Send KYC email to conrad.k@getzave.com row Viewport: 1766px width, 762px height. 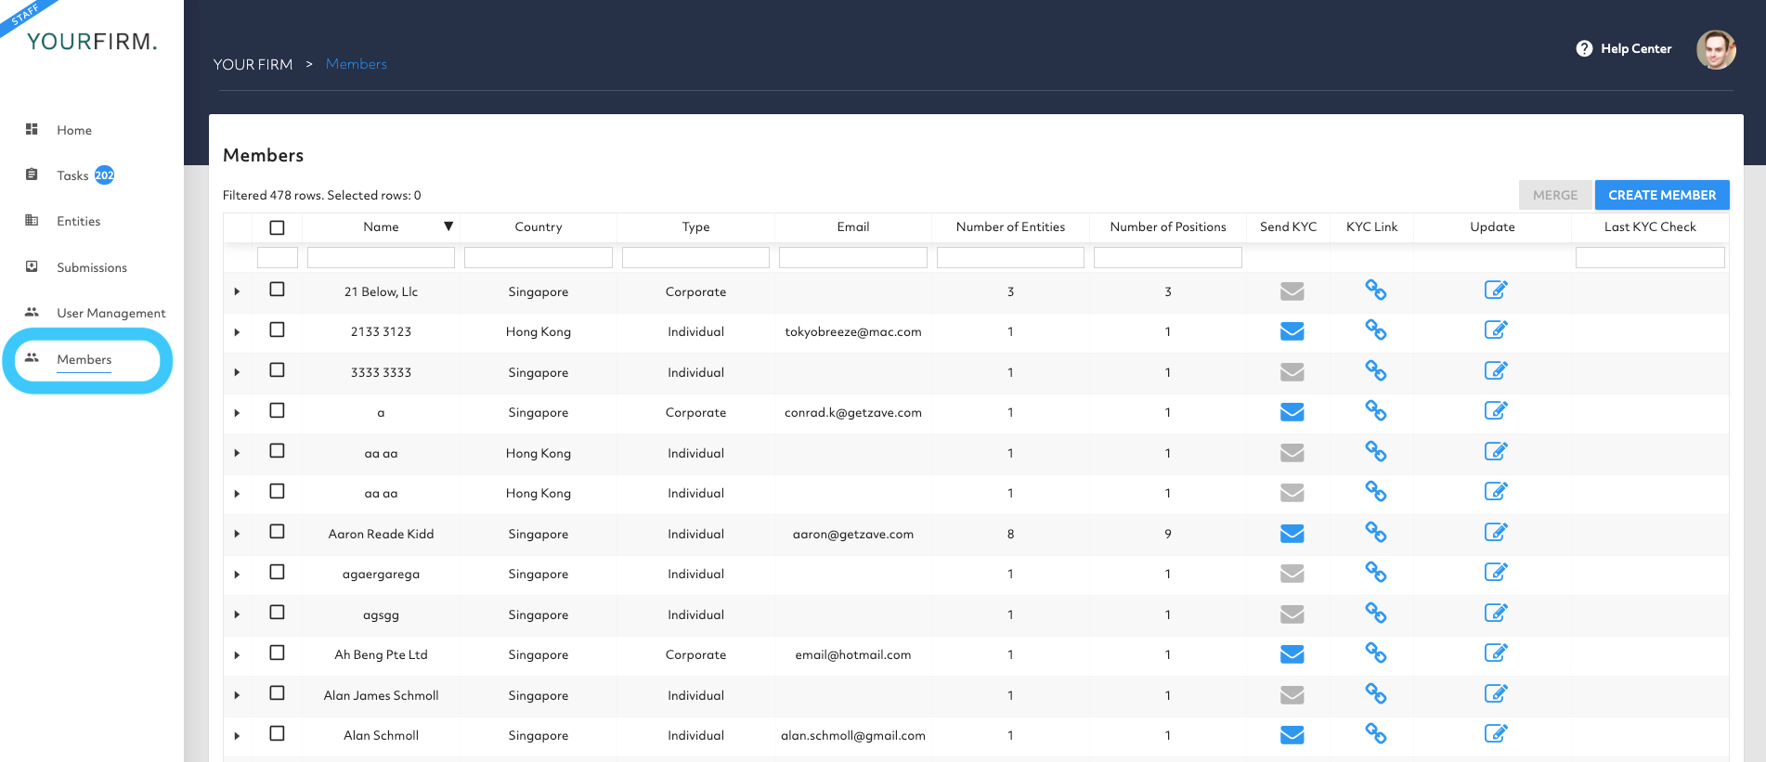1292,412
